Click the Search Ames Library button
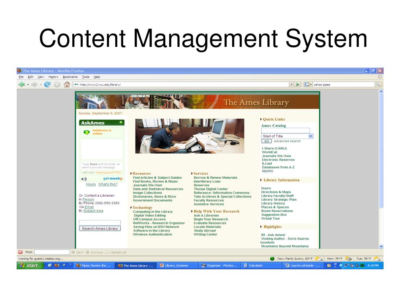 click(x=100, y=228)
